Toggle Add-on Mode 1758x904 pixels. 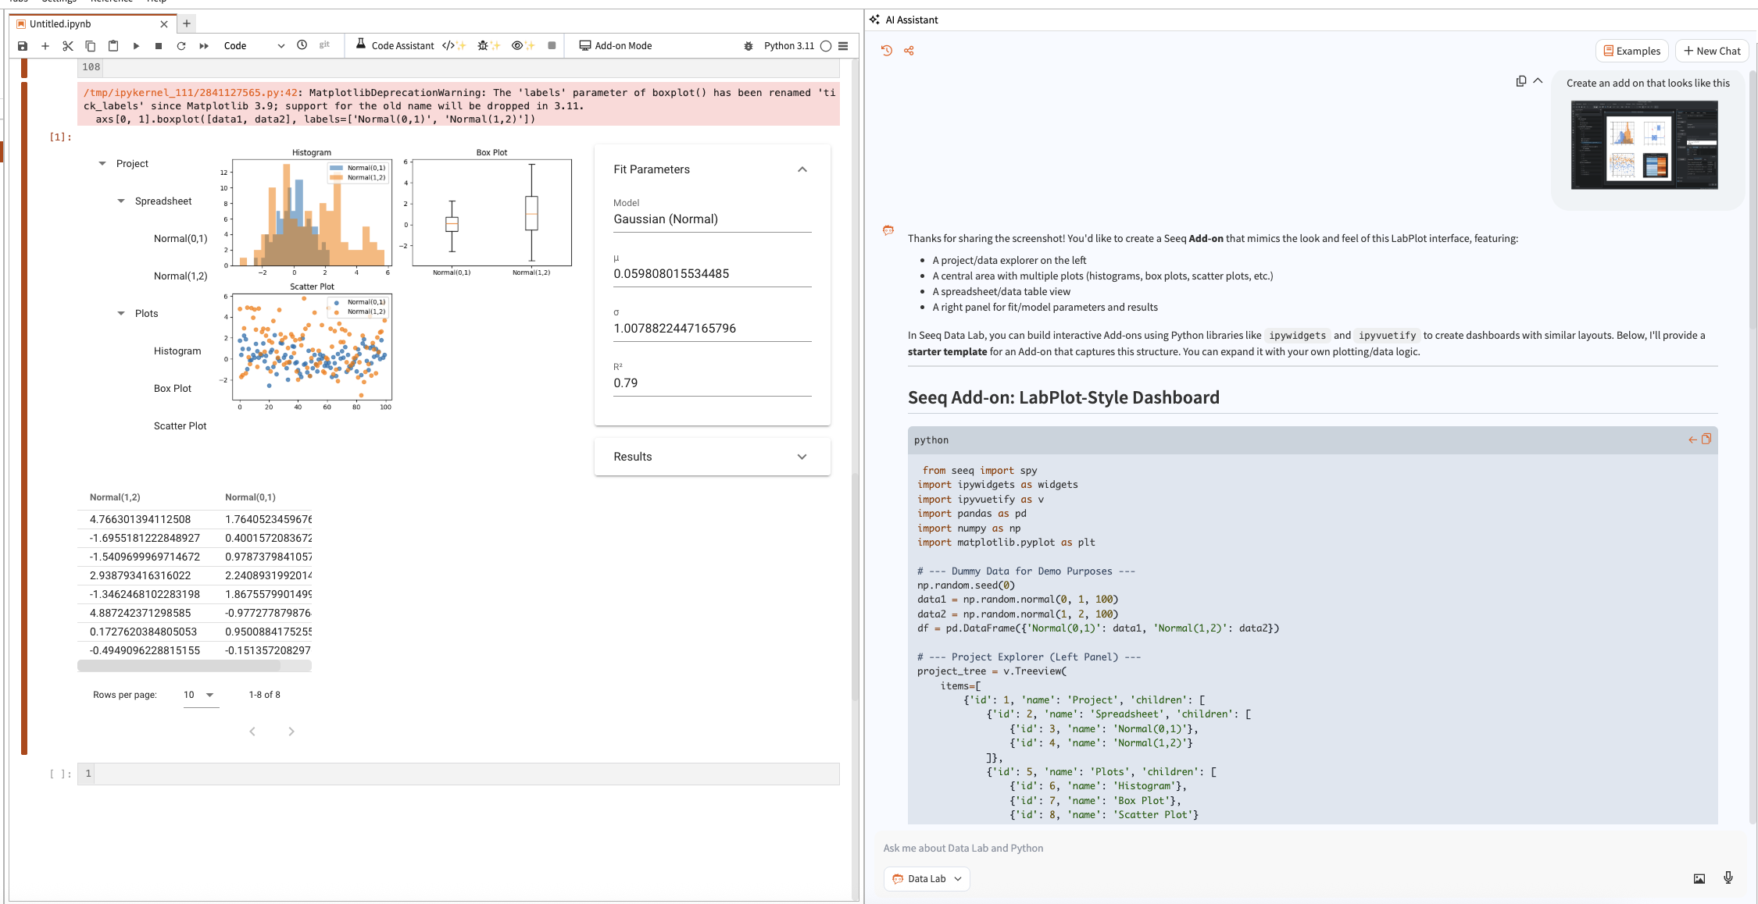[616, 46]
